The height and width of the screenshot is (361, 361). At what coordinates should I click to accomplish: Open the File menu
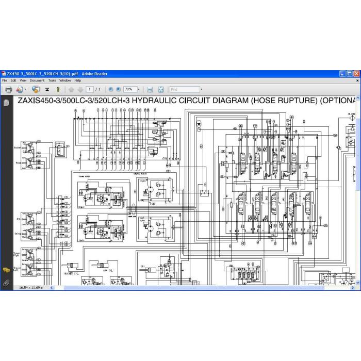pyautogui.click(x=5, y=80)
